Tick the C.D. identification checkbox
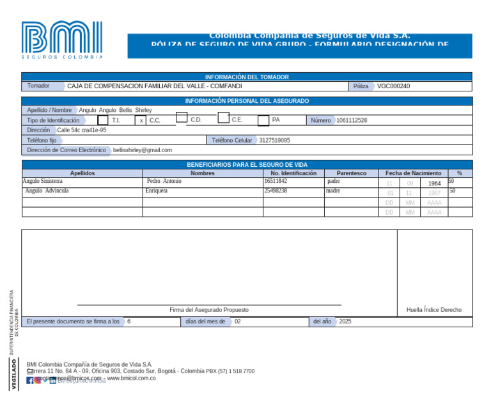 pyautogui.click(x=182, y=118)
